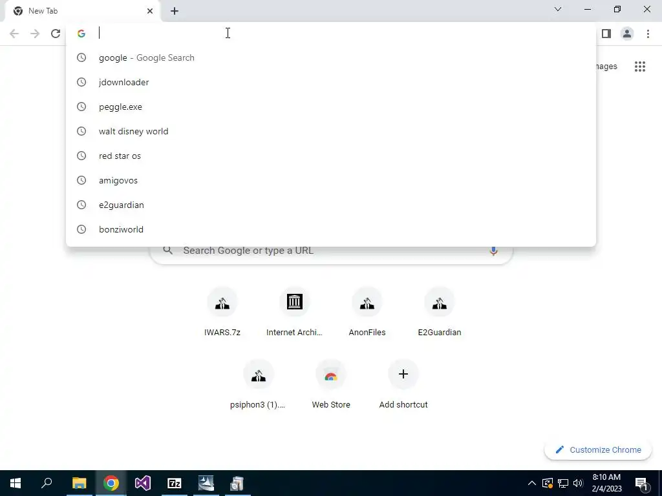Select the e2guardian suggestion

[331, 205]
